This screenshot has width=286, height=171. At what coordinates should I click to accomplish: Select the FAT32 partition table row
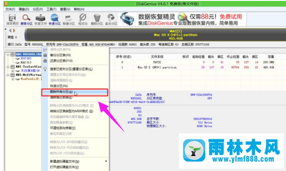(193, 62)
